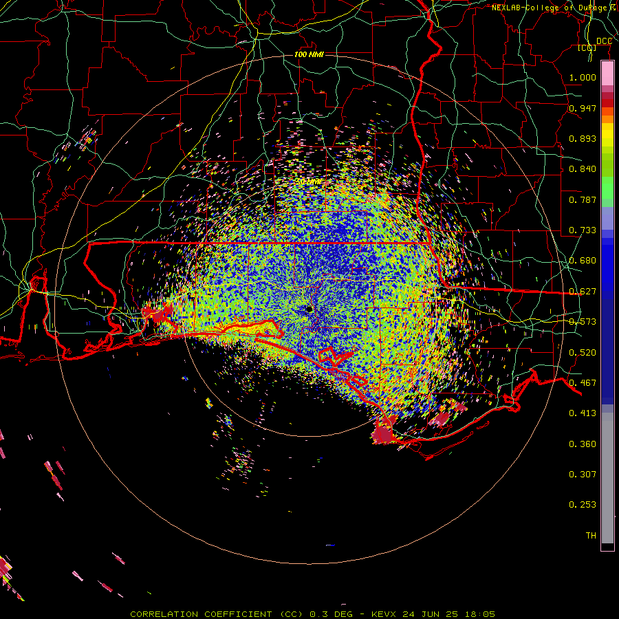This screenshot has height=619, width=619.
Task: Select the 0.413 scale value
Action: pyautogui.click(x=583, y=413)
